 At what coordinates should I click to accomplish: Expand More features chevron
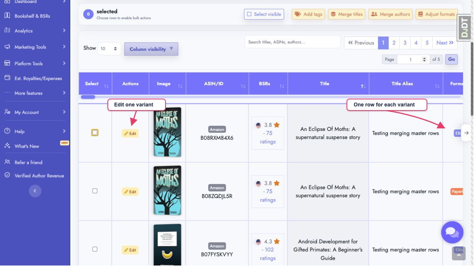pos(64,93)
